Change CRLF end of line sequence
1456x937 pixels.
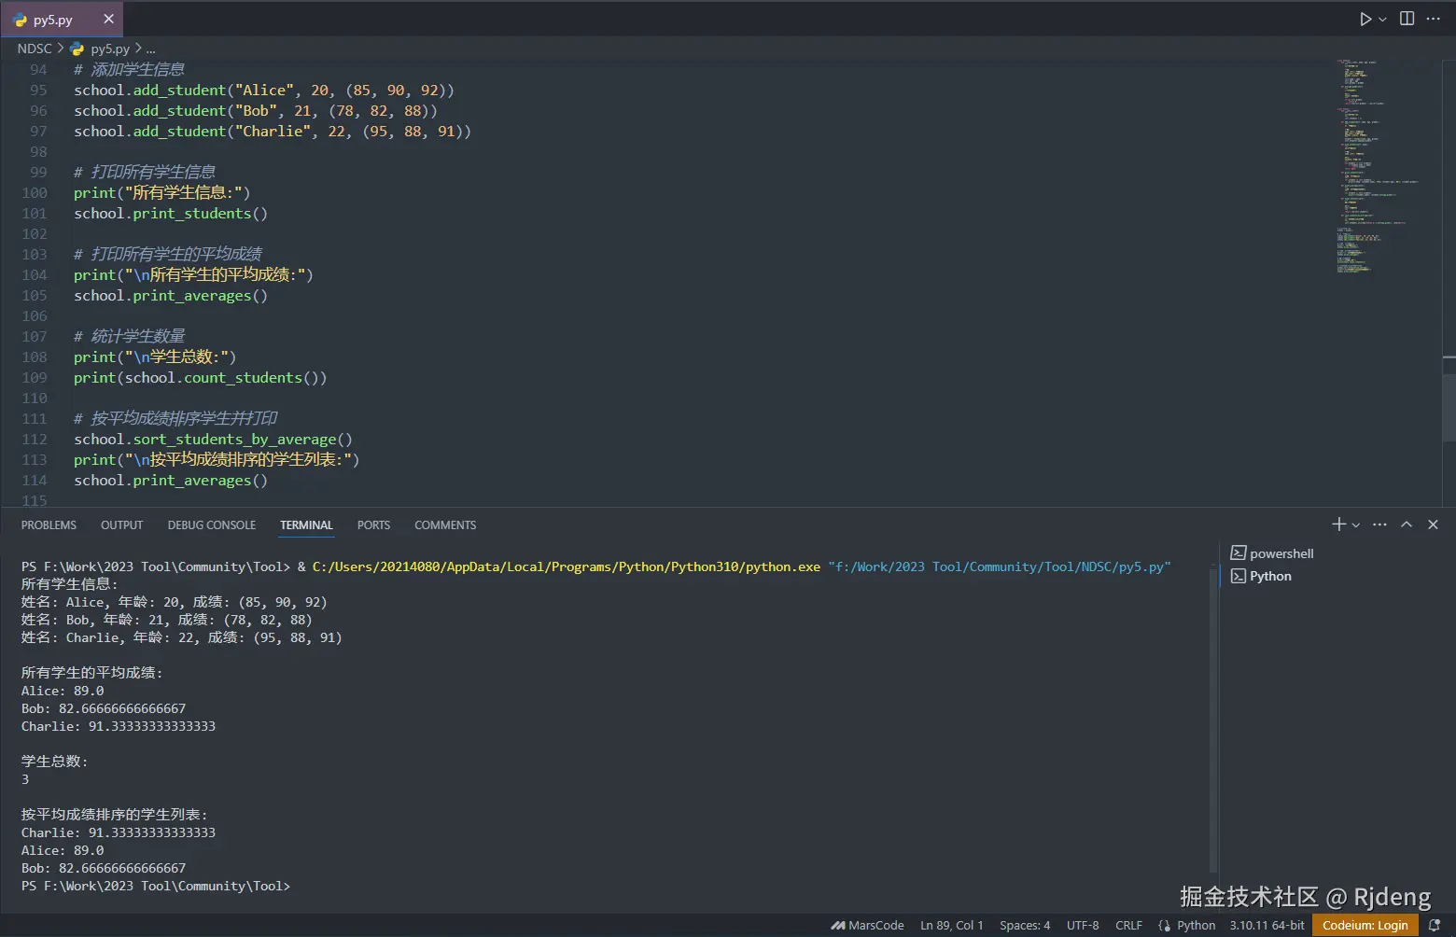(1128, 925)
